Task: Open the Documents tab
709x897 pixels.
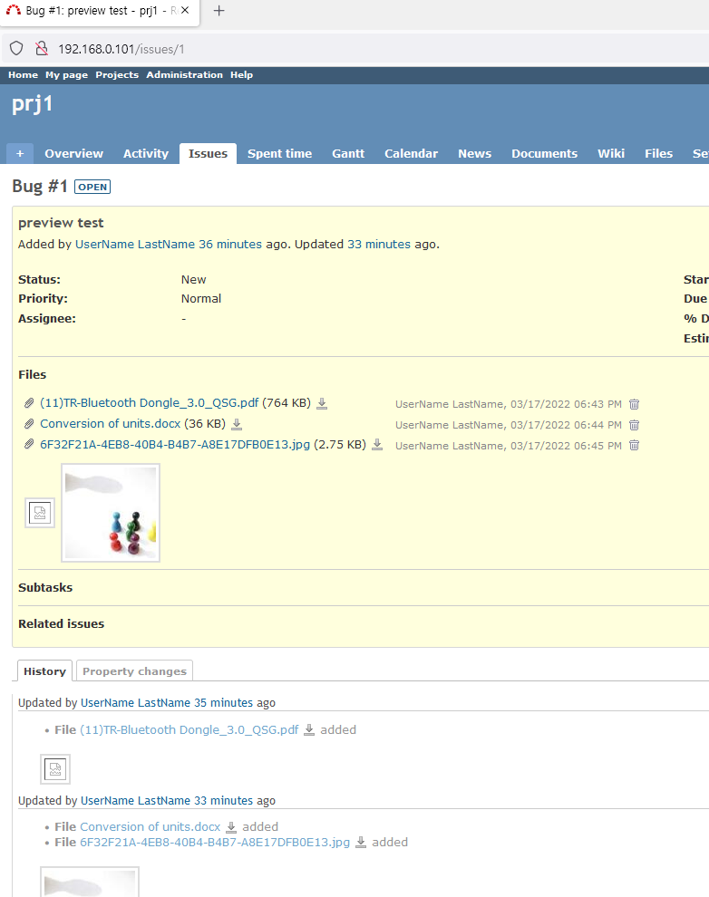Action: point(544,153)
